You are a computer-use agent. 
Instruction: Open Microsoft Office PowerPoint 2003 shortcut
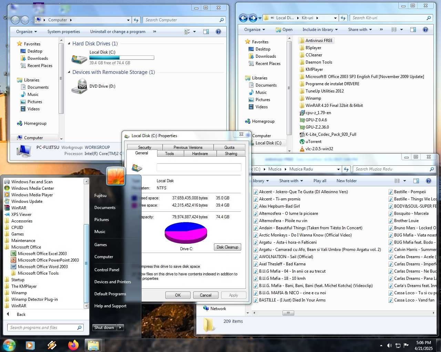click(45, 260)
